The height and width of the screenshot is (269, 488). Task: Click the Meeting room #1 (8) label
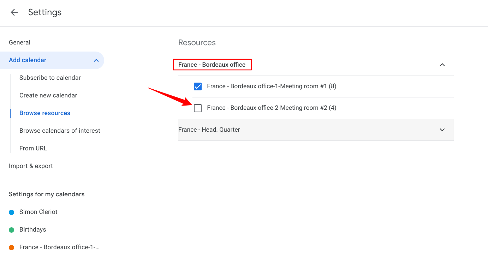pyautogui.click(x=272, y=86)
